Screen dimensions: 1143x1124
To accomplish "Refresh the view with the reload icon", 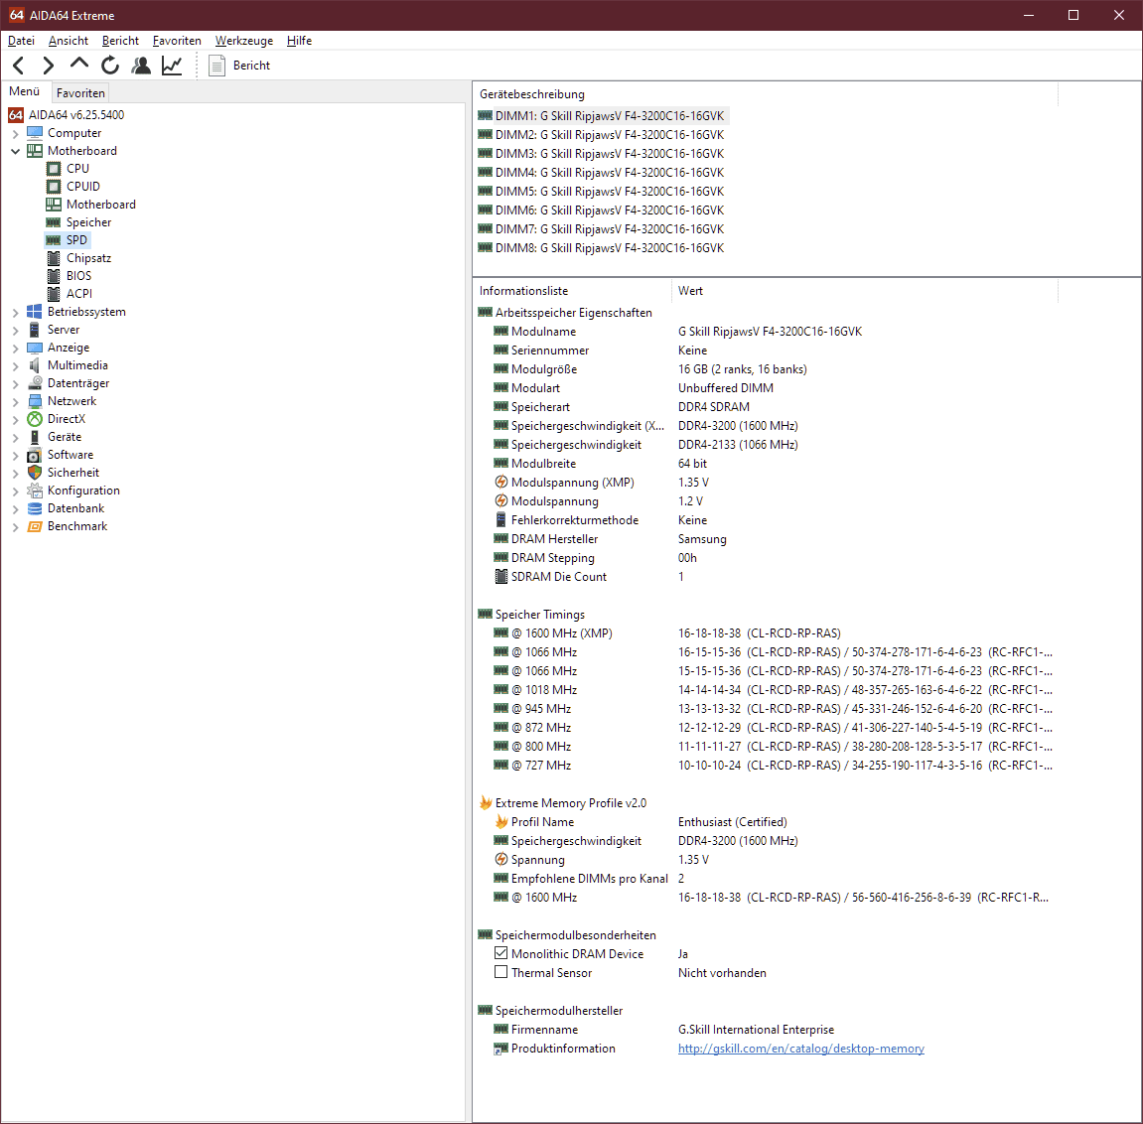I will click(x=110, y=66).
